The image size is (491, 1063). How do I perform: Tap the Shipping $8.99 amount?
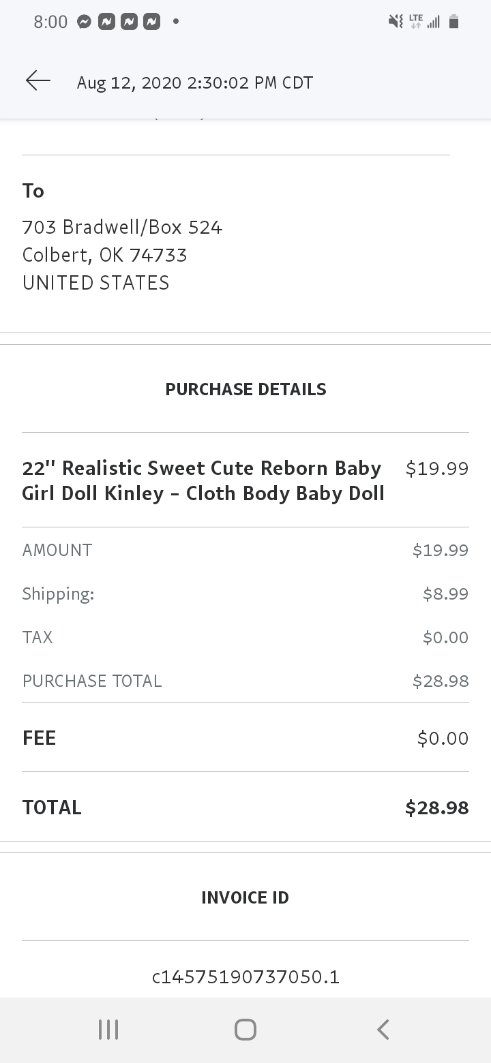(x=446, y=594)
